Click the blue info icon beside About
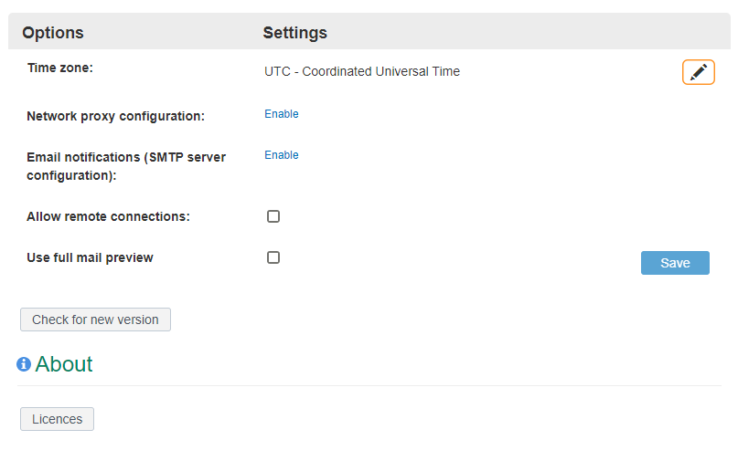Viewport: 738px width, 461px height. (24, 364)
